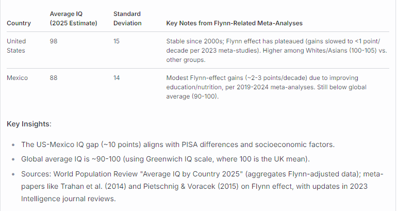Screen dimensions: 397x211
Task: Select the Mexico row label
Action: pyautogui.click(x=17, y=78)
